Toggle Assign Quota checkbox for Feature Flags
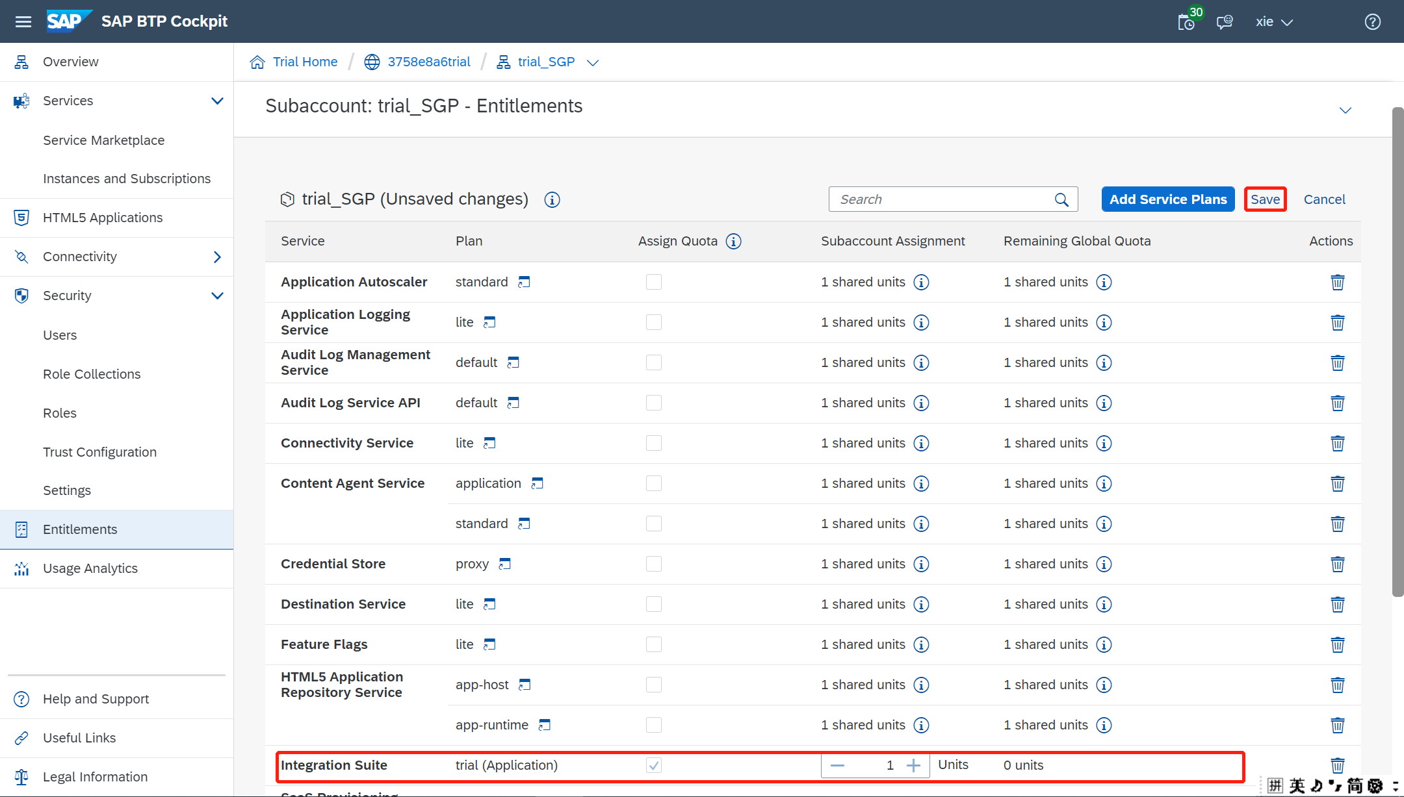The height and width of the screenshot is (797, 1404). tap(654, 644)
